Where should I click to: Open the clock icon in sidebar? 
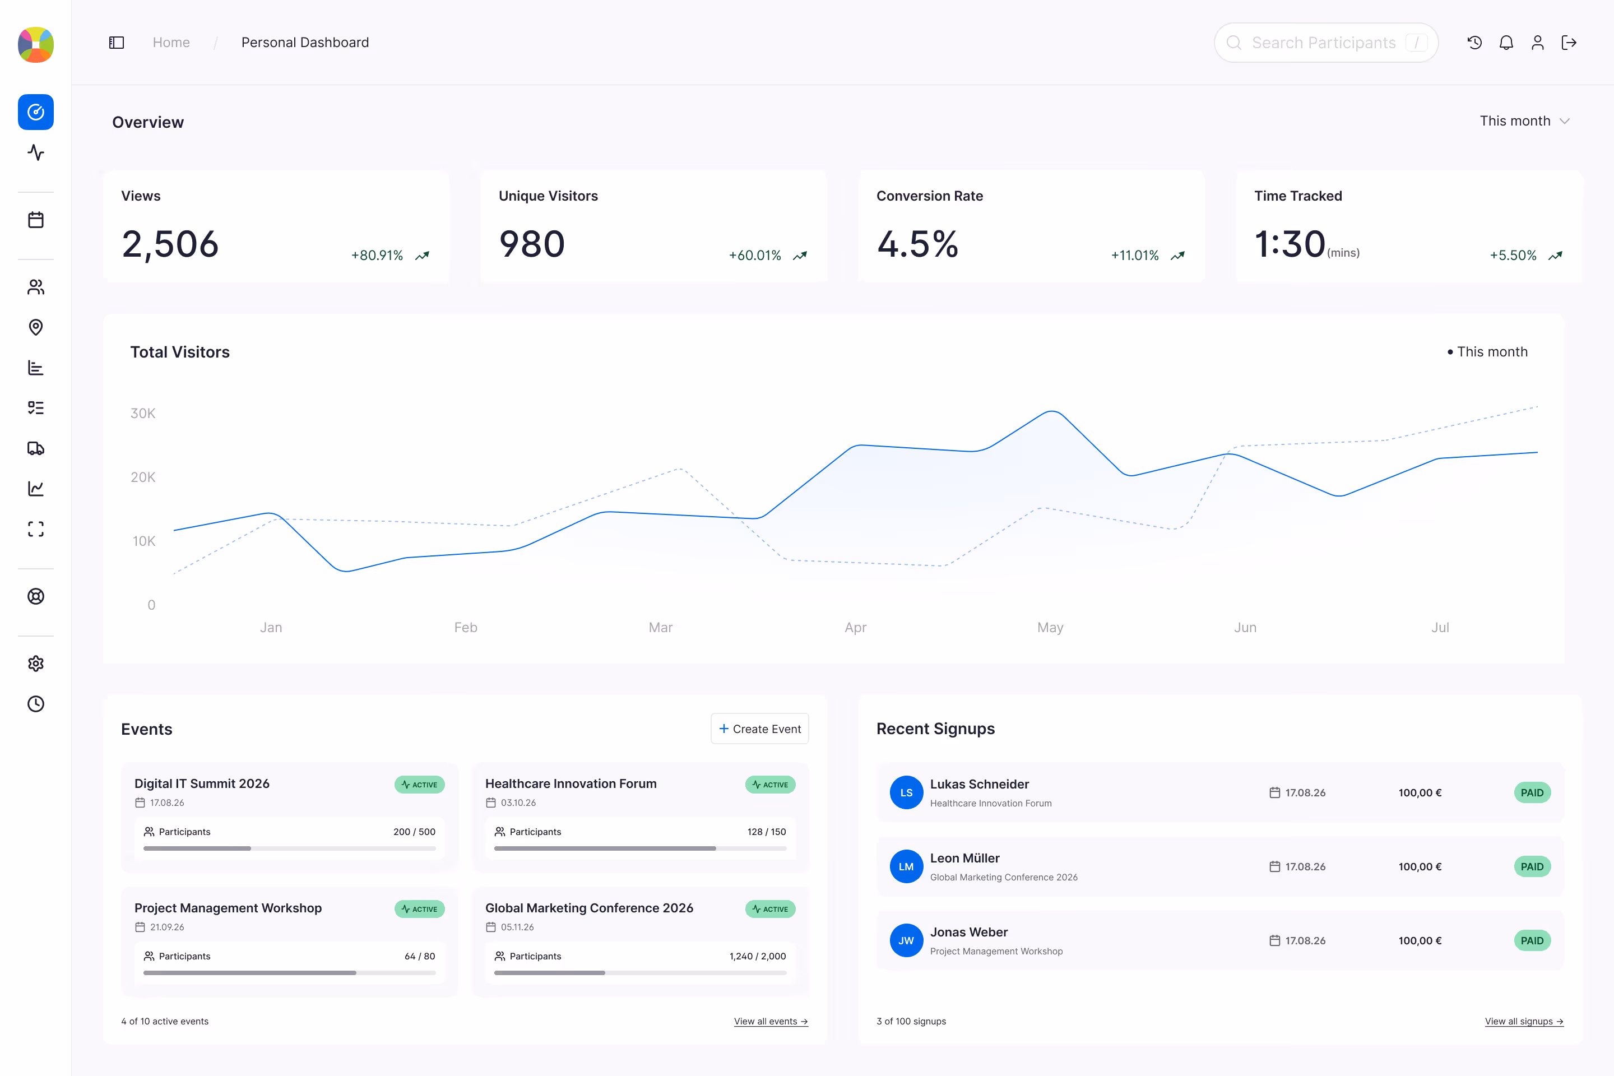tap(36, 704)
